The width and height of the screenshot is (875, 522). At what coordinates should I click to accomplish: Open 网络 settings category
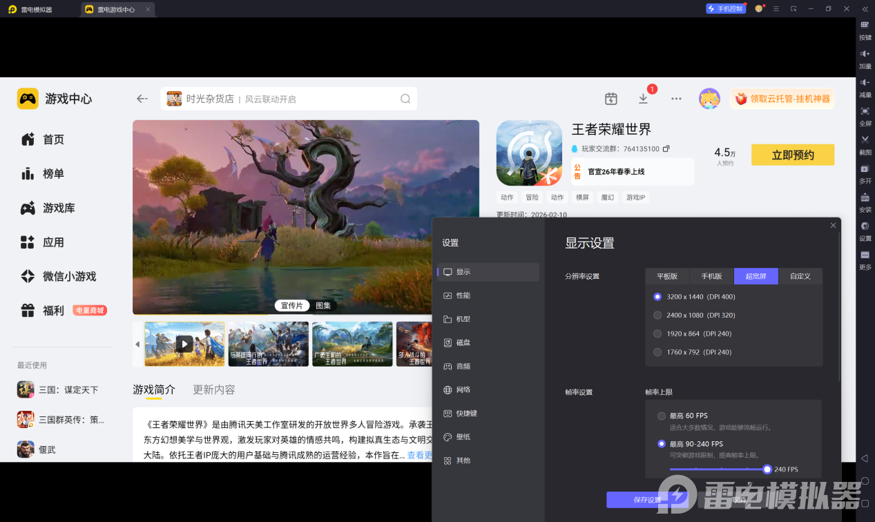point(488,389)
